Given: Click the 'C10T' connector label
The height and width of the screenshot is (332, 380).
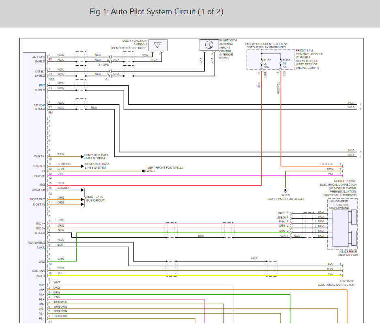Looking at the screenshot, I should click(265, 75).
